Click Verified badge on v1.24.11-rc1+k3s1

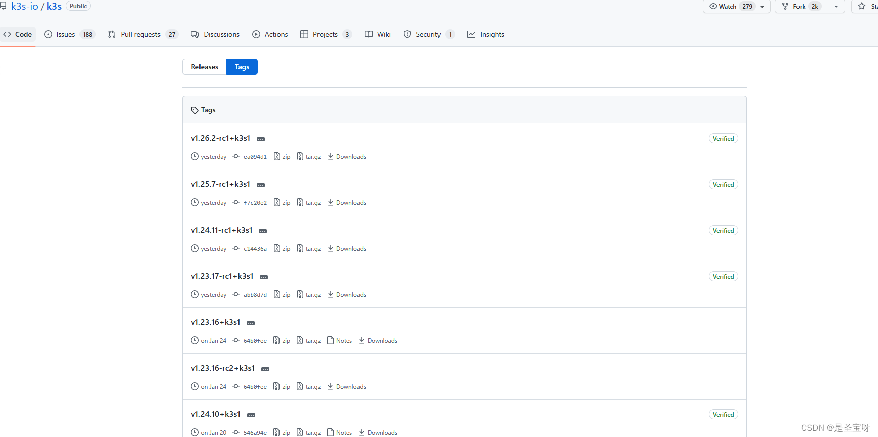[x=723, y=231]
